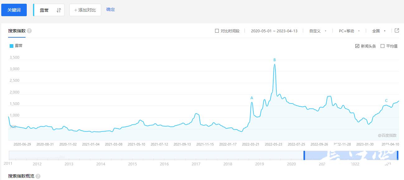Click the help icon beside 搜索指数
Image resolution: width=404 pixels, height=180 pixels.
coord(29,31)
